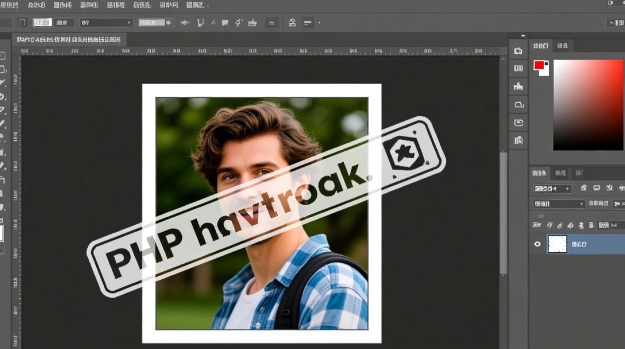This screenshot has height=349, width=625.
Task: Click the lock icon in the layers panel filter row
Action: click(x=584, y=188)
